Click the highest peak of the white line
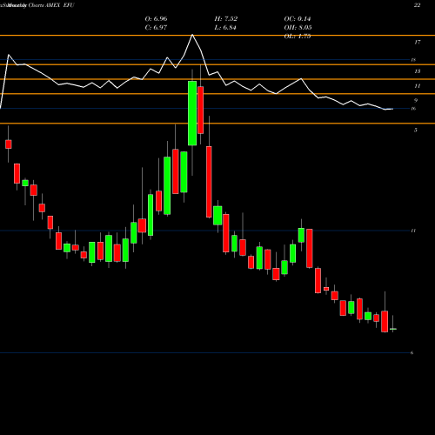Screen dimensions: 435x435 pos(192,35)
